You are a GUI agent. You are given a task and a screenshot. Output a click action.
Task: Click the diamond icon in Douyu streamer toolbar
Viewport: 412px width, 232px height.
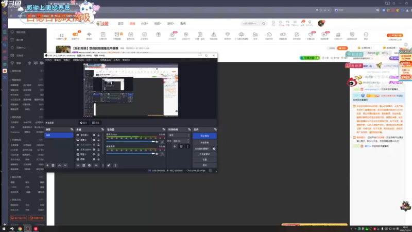click(227, 35)
